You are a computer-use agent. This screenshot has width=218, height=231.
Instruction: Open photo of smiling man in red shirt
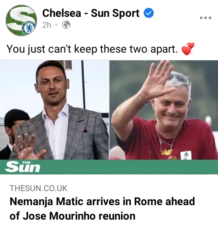point(164,110)
